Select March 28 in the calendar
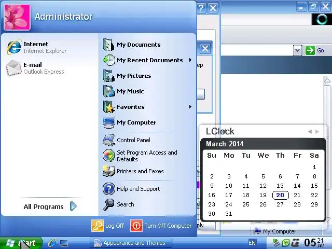The width and height of the screenshot is (332, 249). (297, 204)
